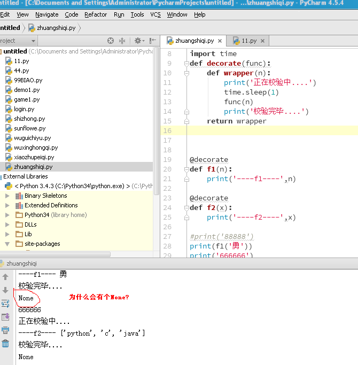Click the zhuangshiqi Run tab label
The image size is (358, 365).
[x=21, y=264]
